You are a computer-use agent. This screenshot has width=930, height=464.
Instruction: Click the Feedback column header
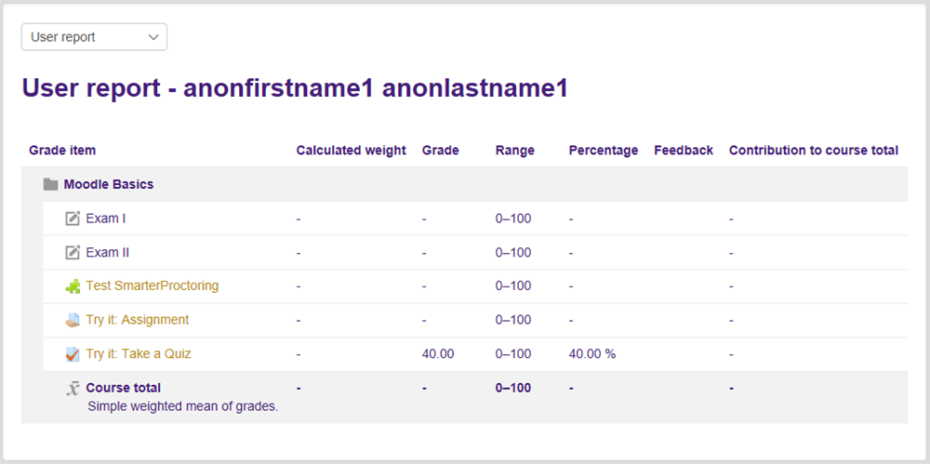(x=684, y=150)
